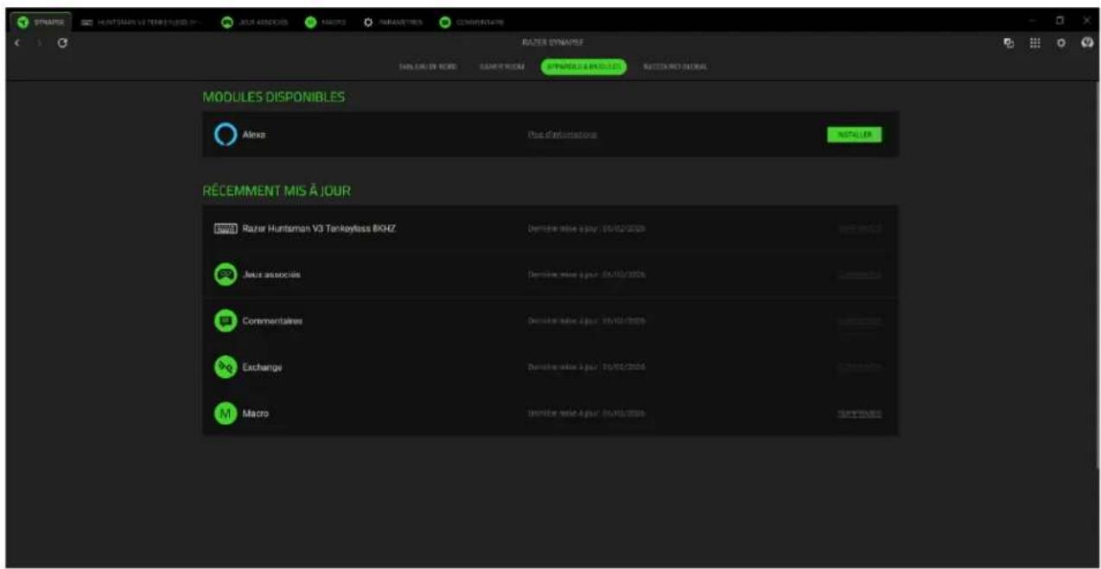Viewport: 1101px width, 569px height.
Task: Refresh the page with the reload icon
Action: [62, 42]
